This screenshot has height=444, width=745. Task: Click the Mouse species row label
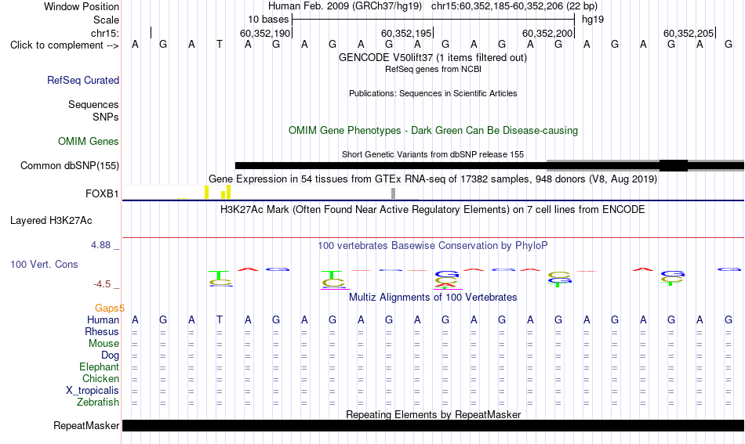[104, 344]
